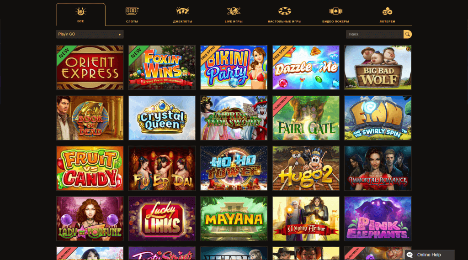
Task: Click the Поиск search input field
Action: coord(375,34)
